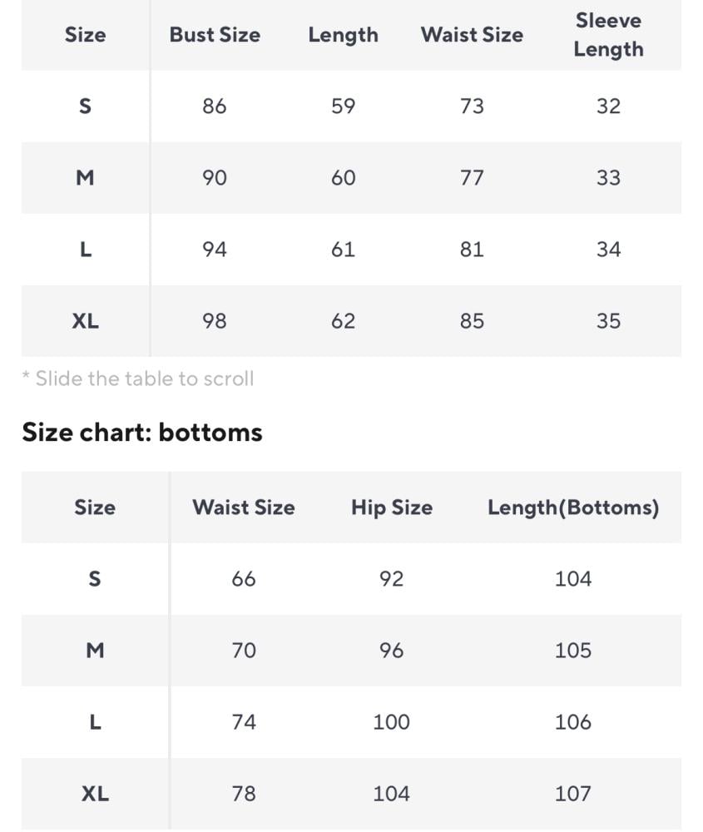703x832 pixels.
Task: Select size S row in tops table
Action: click(x=351, y=106)
